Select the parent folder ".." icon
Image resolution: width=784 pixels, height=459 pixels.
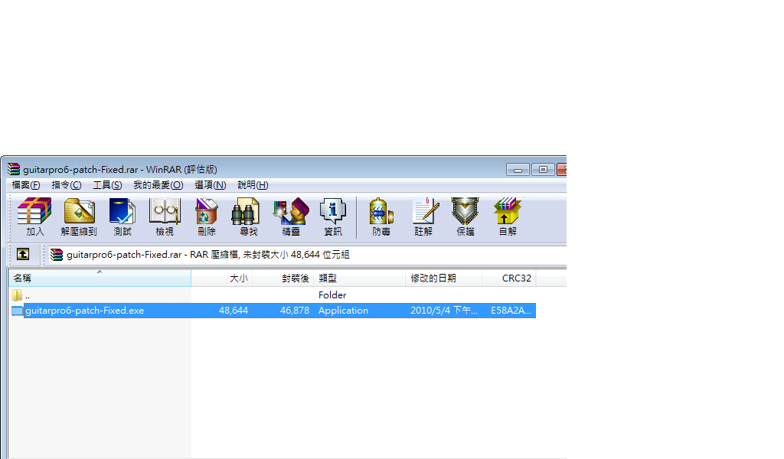17,295
